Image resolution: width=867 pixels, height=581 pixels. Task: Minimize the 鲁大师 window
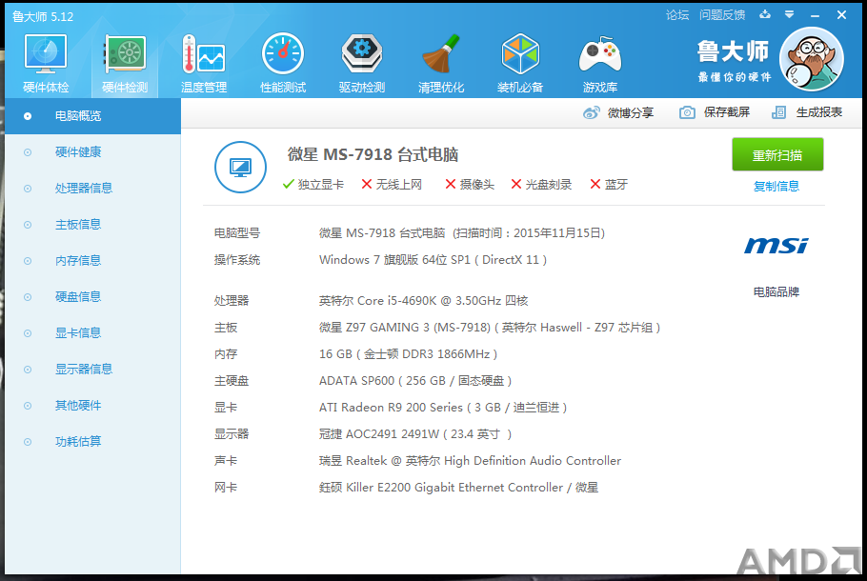pos(815,15)
